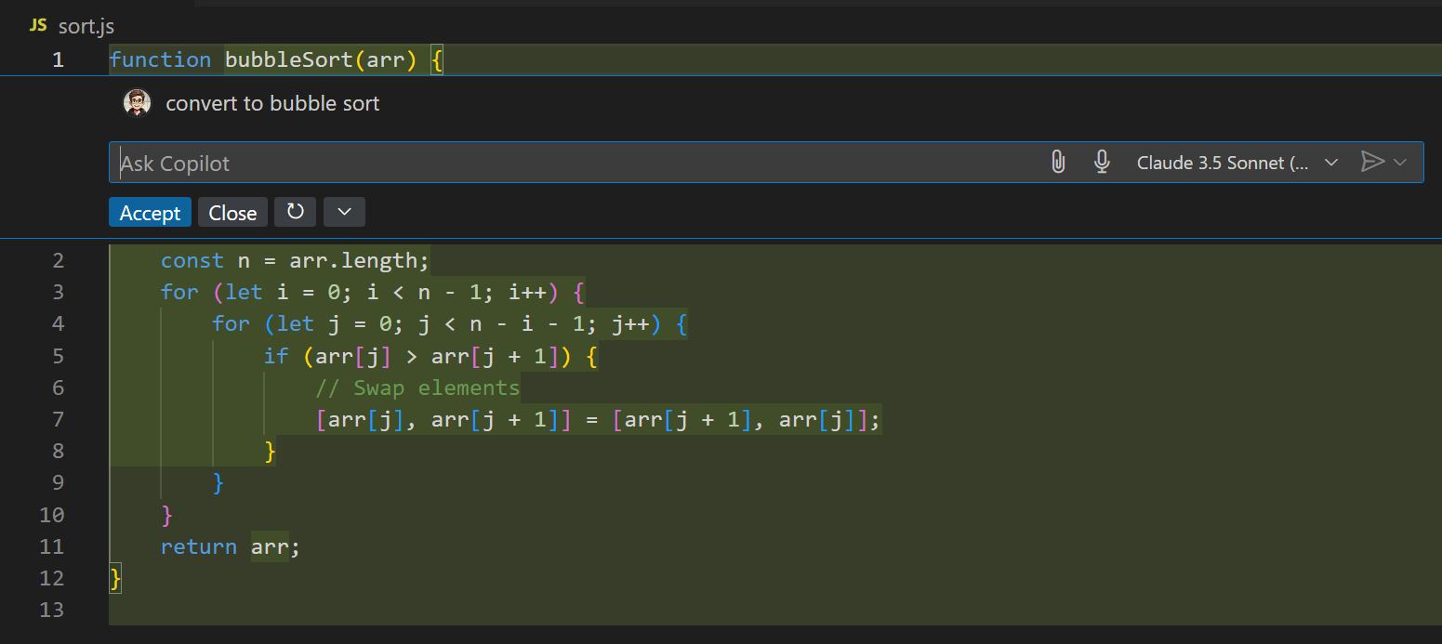Click the closing brace on line 12
This screenshot has width=1442, height=644.
tap(116, 578)
